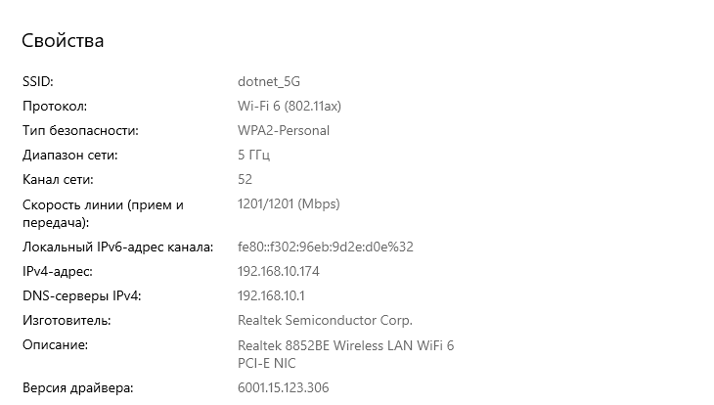Select the Realtek Semiconductor Corp. manufacturer value
The image size is (714, 405).
coord(325,320)
